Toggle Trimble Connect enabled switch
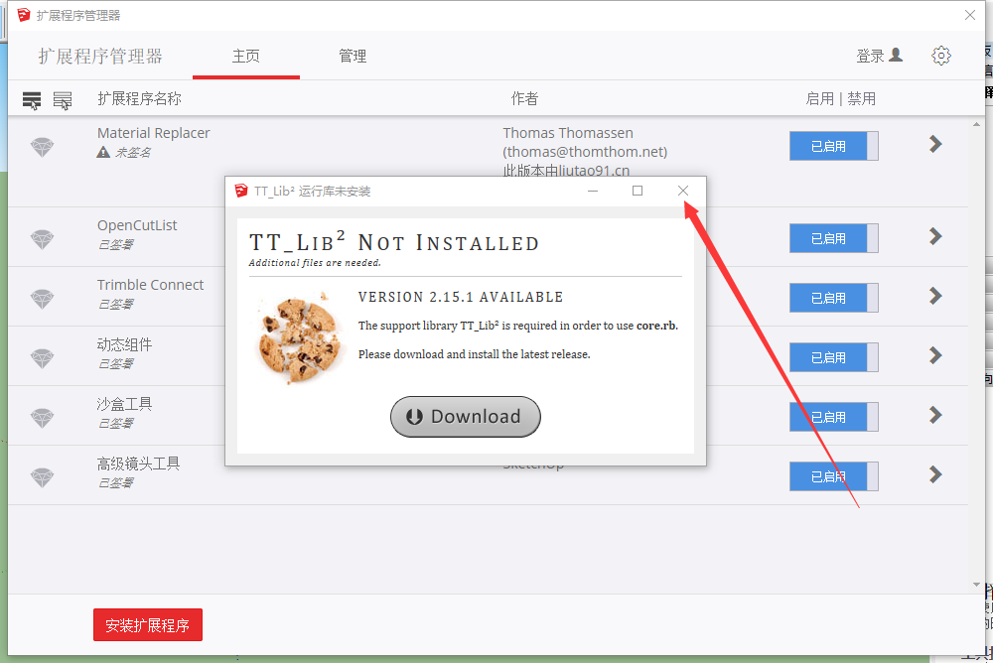Viewport: 993px width, 663px height. tap(833, 299)
